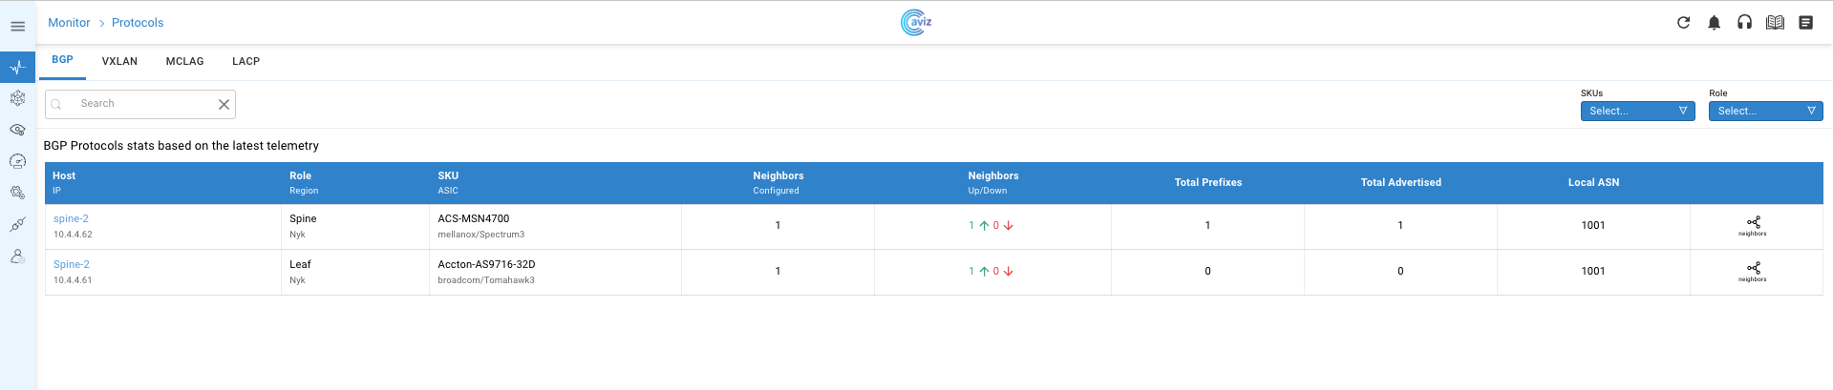Open neighbors for host 10.4.4.61
Viewport: 1833px width, 390px height.
click(x=1753, y=272)
